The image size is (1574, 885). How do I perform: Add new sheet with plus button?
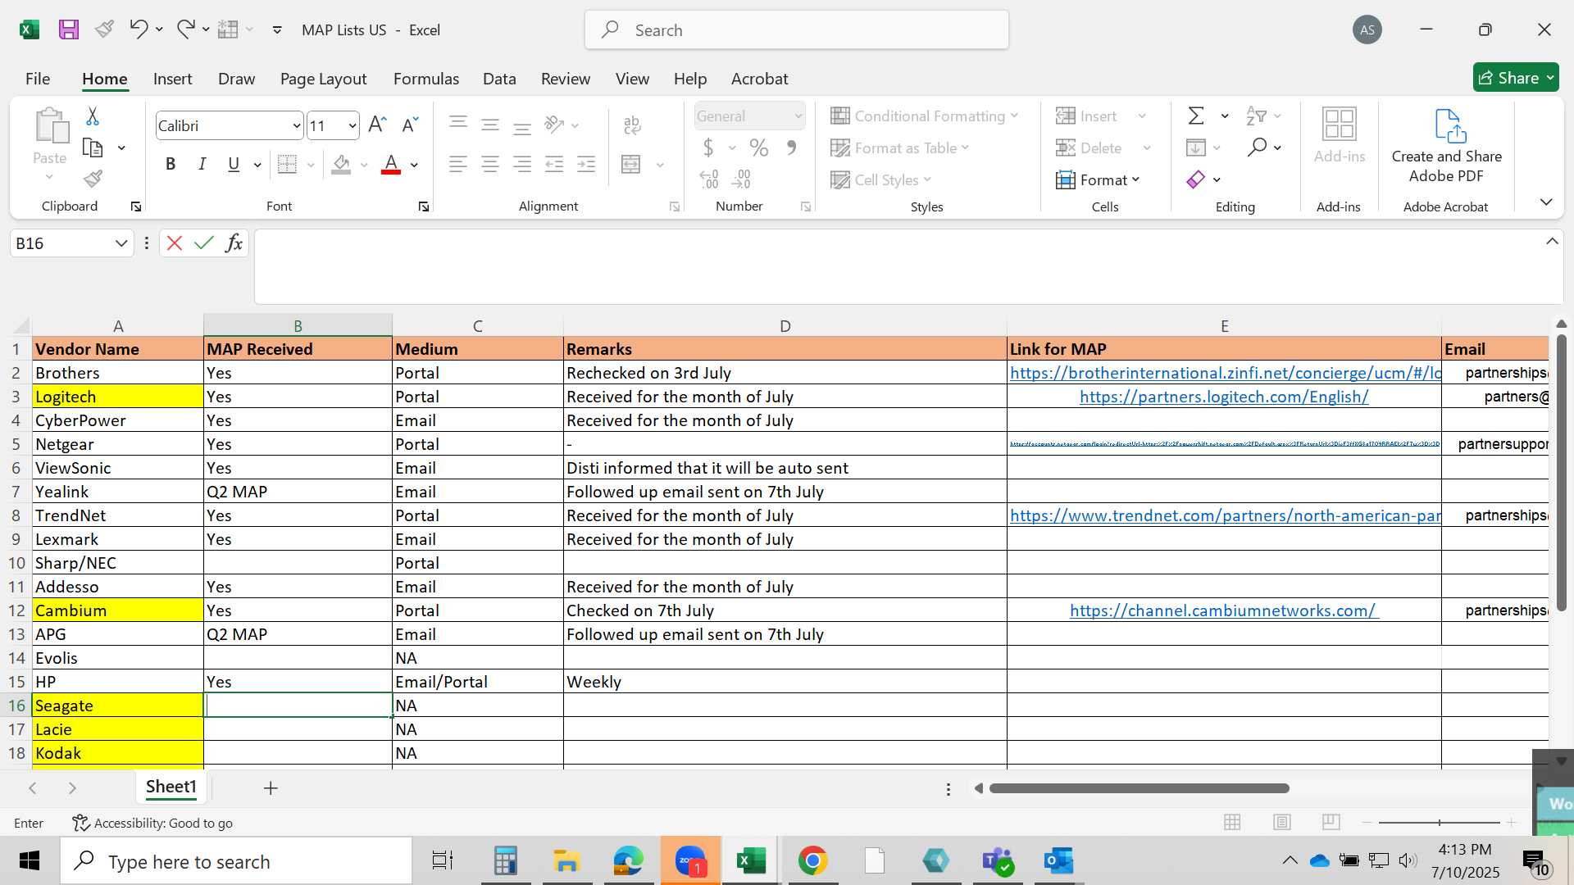(271, 787)
